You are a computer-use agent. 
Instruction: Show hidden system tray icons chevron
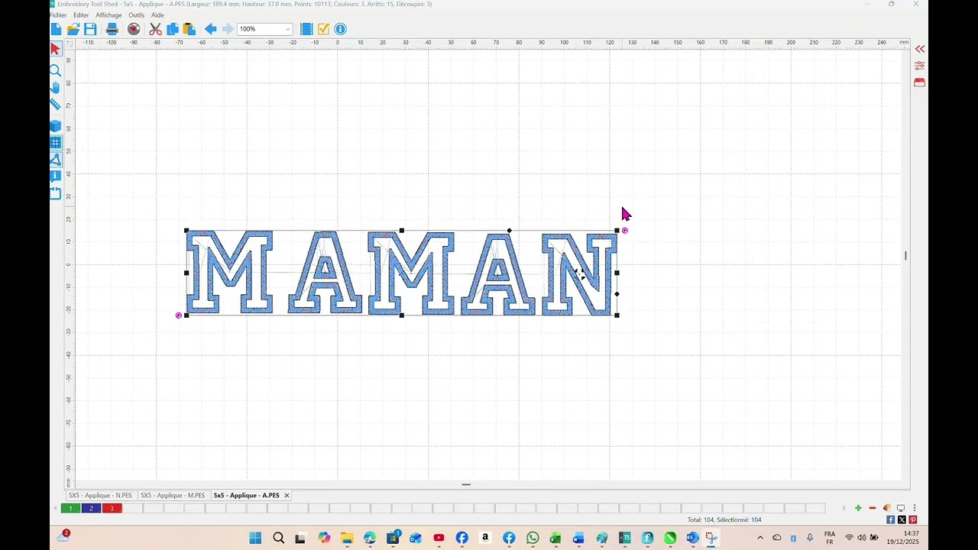pyautogui.click(x=759, y=538)
